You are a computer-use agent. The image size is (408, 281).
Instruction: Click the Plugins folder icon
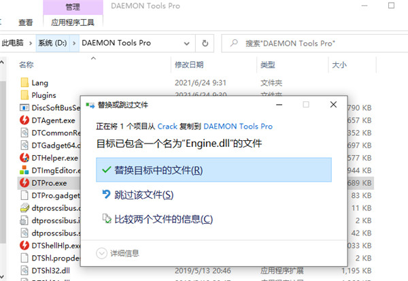pyautogui.click(x=24, y=95)
